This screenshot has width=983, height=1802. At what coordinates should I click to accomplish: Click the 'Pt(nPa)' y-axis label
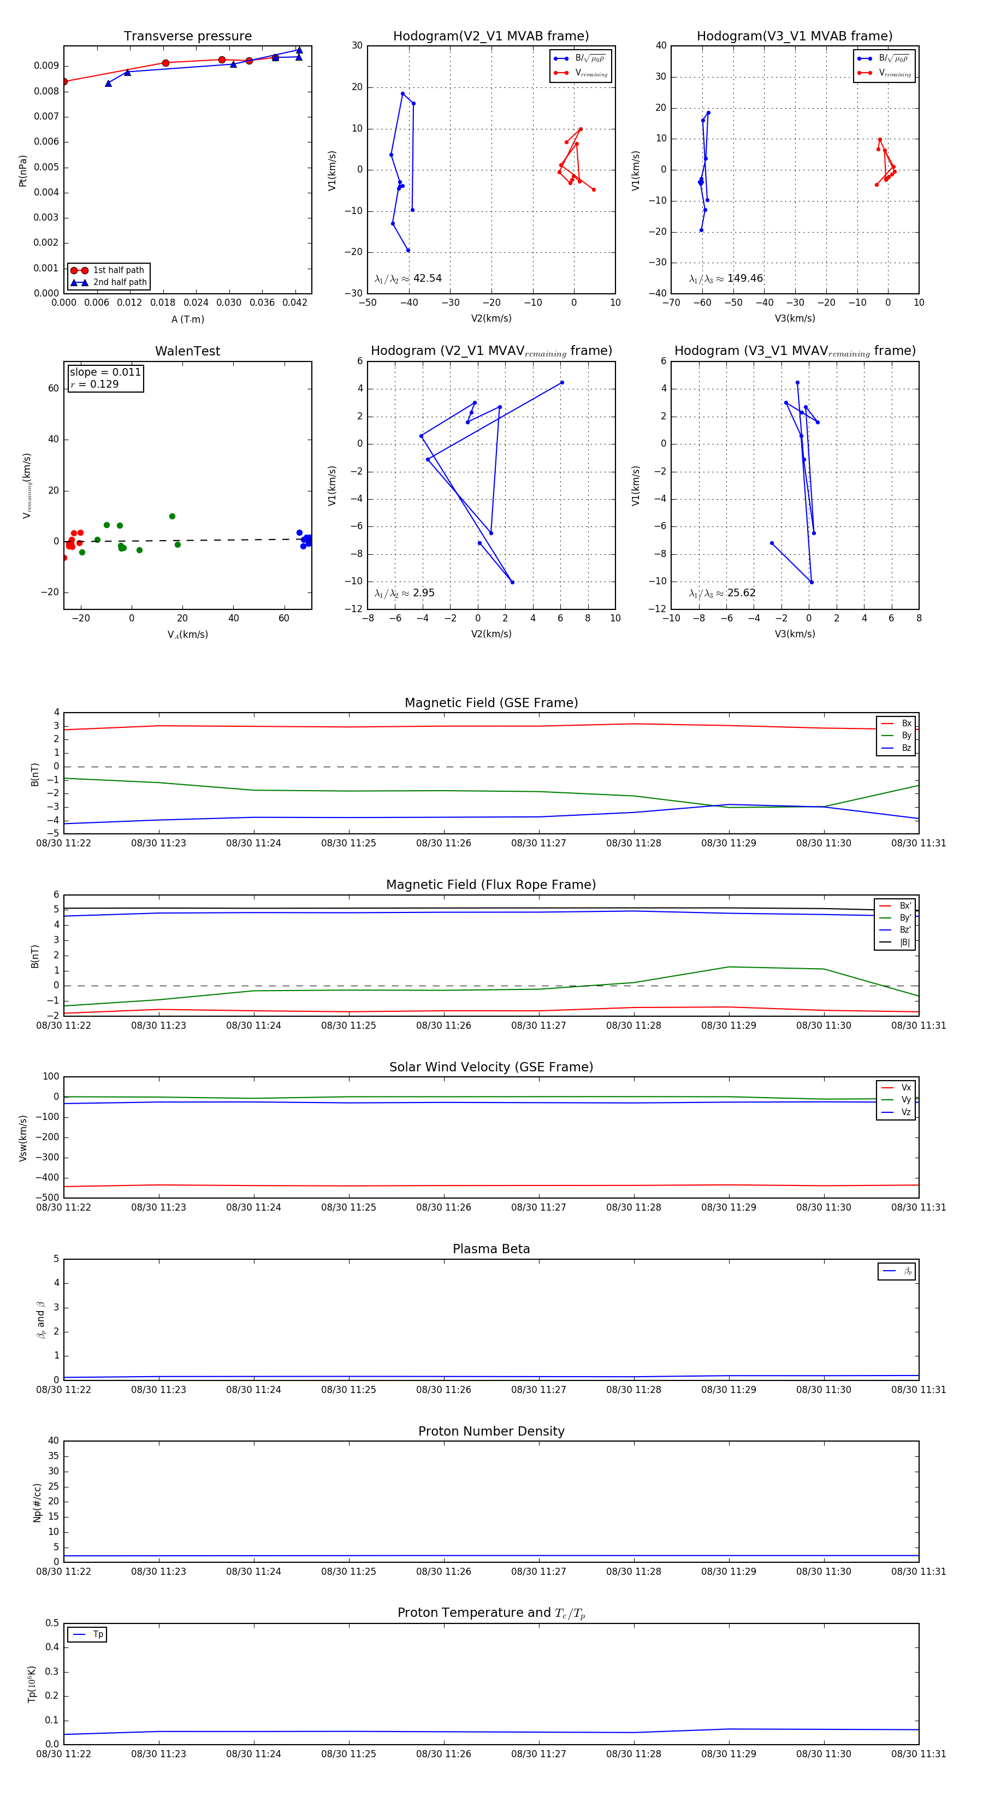pyautogui.click(x=22, y=171)
